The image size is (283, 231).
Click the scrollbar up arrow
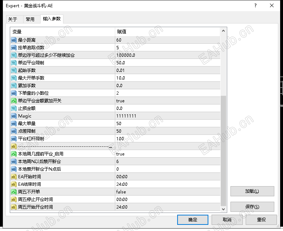click(224, 31)
